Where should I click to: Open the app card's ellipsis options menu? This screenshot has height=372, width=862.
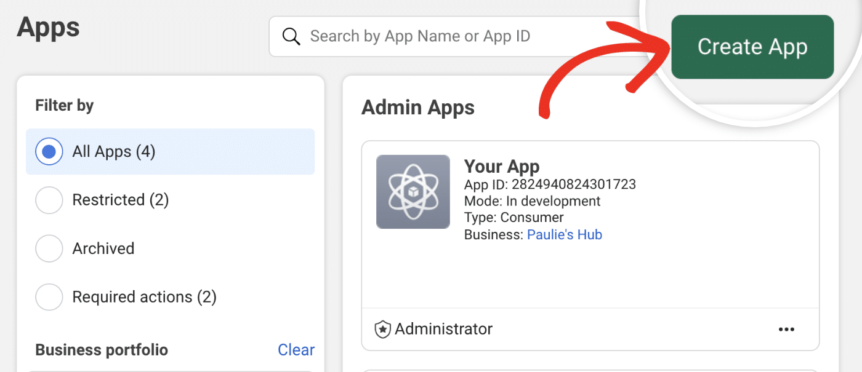tap(786, 329)
